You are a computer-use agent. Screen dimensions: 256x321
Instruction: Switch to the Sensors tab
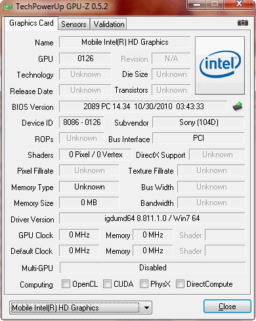coord(74,24)
